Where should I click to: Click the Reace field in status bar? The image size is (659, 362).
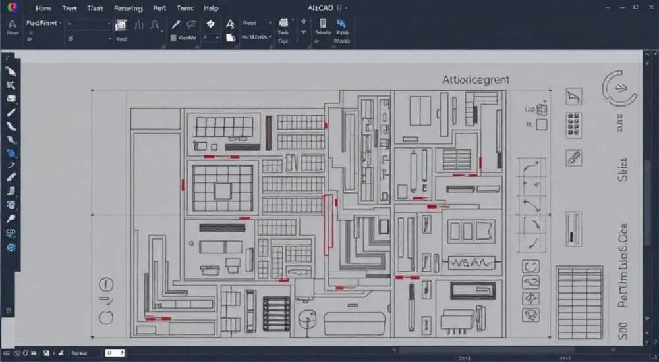click(84, 353)
